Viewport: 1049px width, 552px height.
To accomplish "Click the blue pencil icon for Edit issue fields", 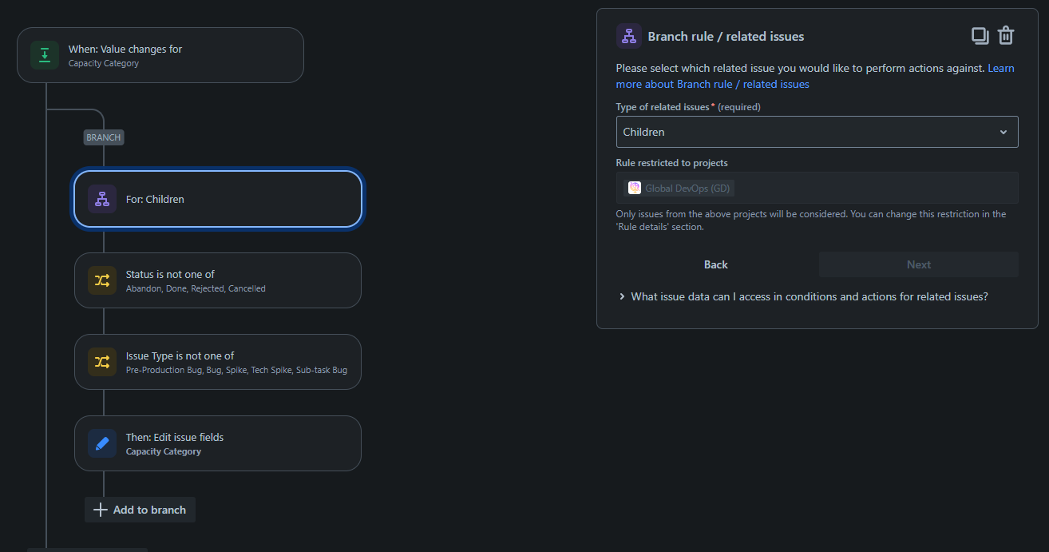I will click(102, 443).
